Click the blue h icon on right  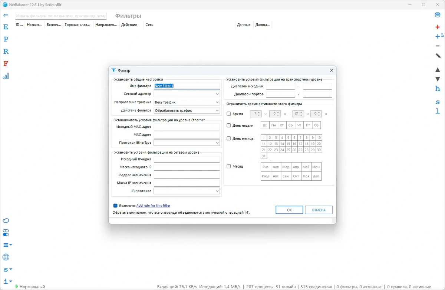(x=438, y=89)
